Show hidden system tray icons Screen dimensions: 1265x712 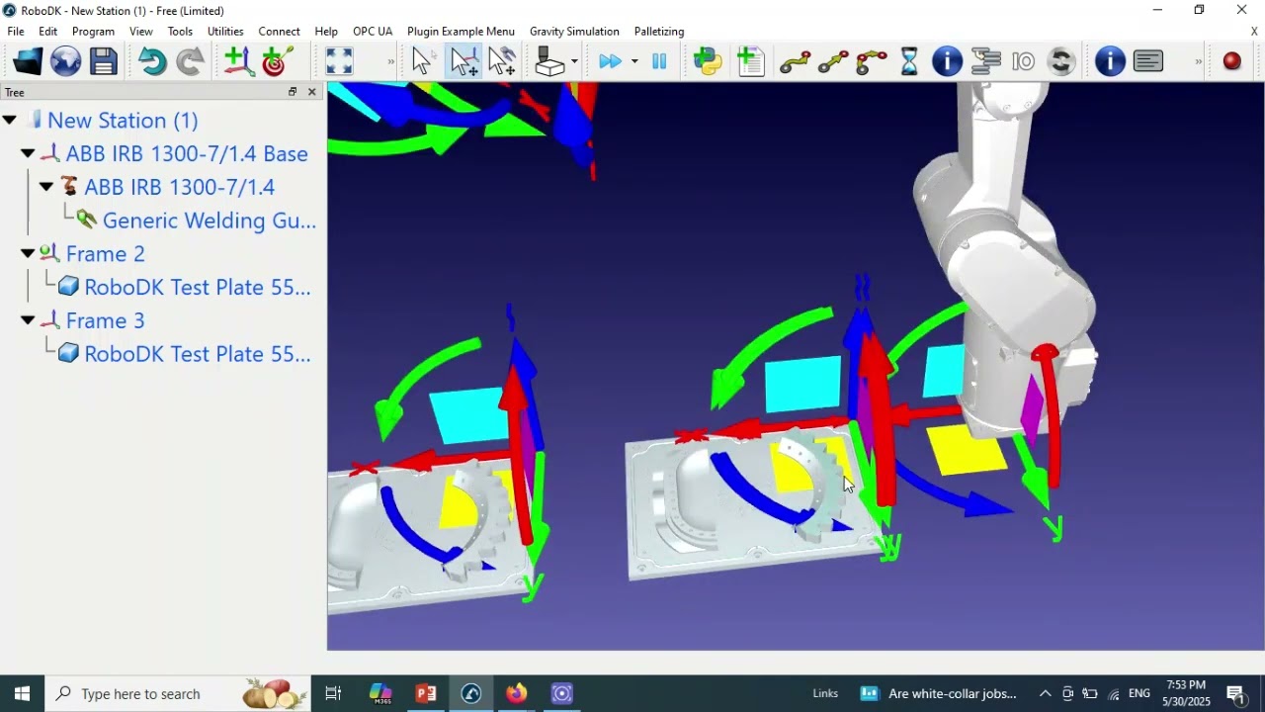click(1045, 693)
